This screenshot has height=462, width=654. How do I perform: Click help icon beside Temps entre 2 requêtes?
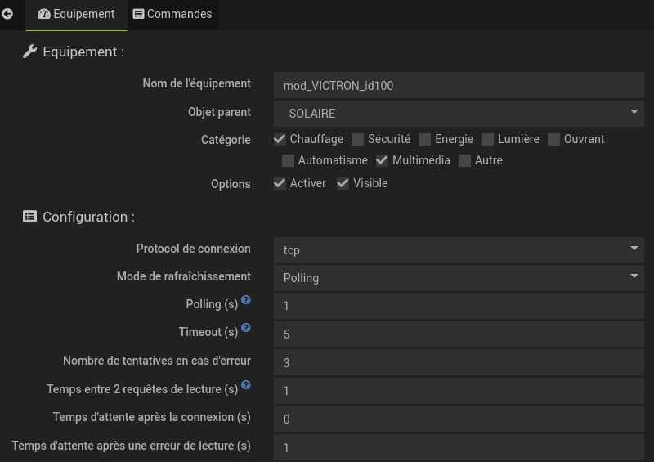pos(246,385)
